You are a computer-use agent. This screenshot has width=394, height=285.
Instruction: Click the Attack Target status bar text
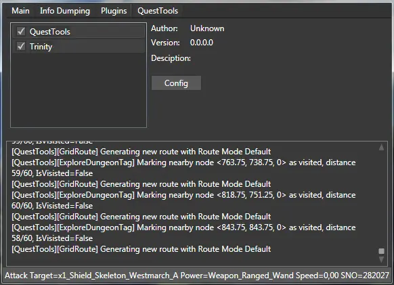(197, 276)
